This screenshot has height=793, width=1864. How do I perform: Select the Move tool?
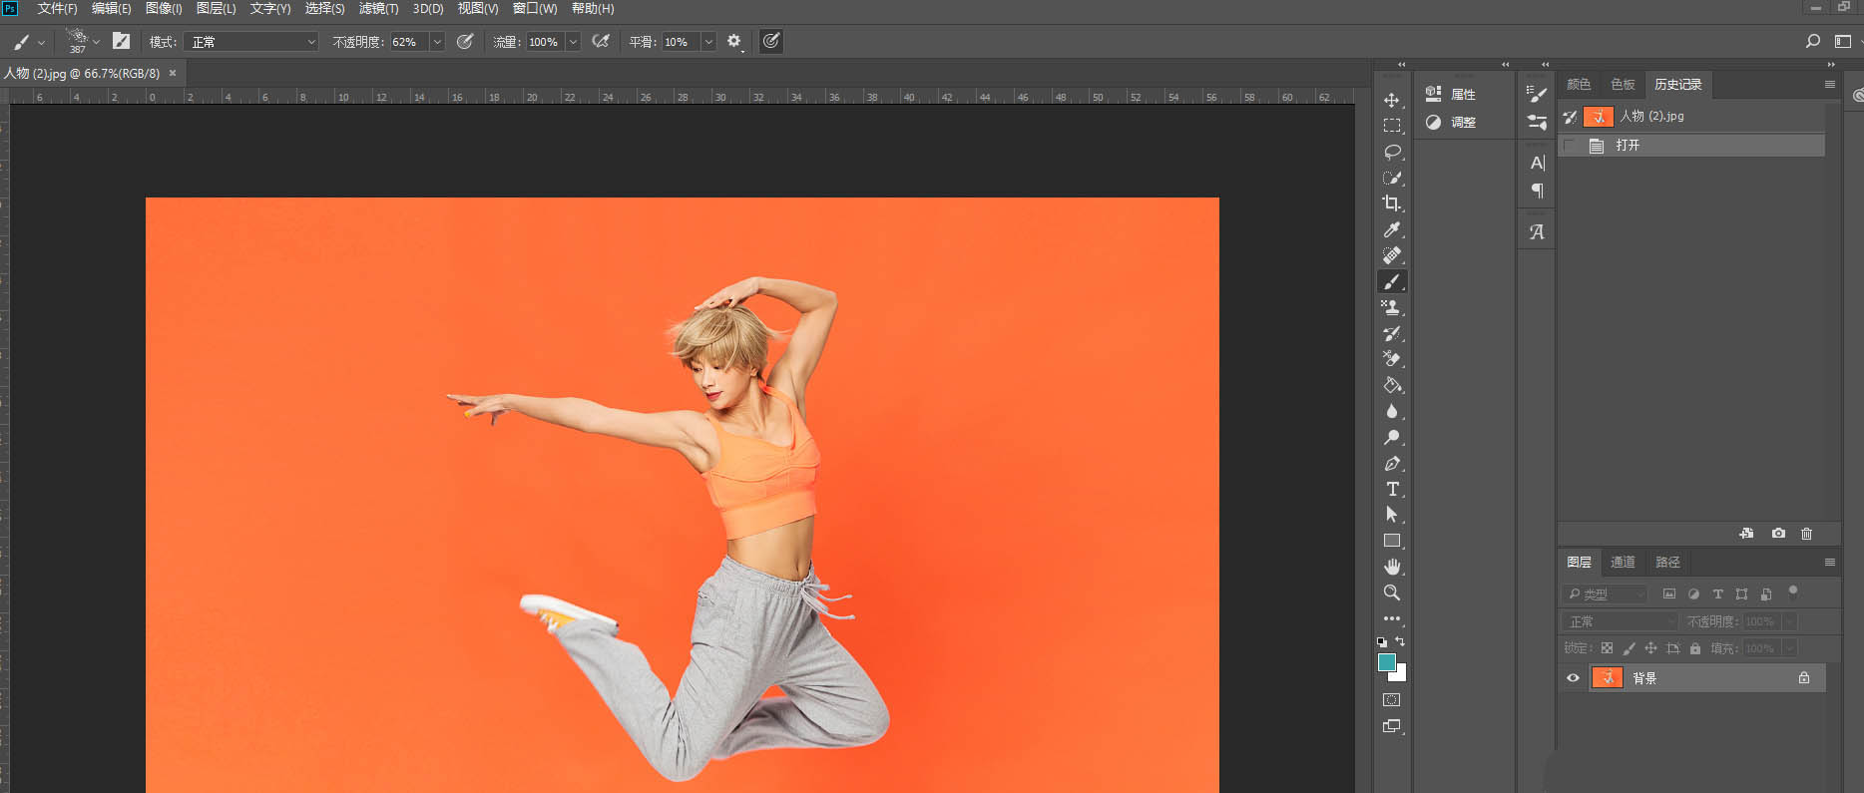[1392, 100]
